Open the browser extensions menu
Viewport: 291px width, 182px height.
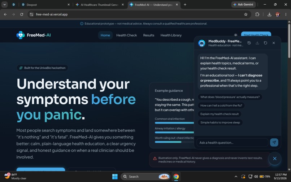[x=257, y=14]
